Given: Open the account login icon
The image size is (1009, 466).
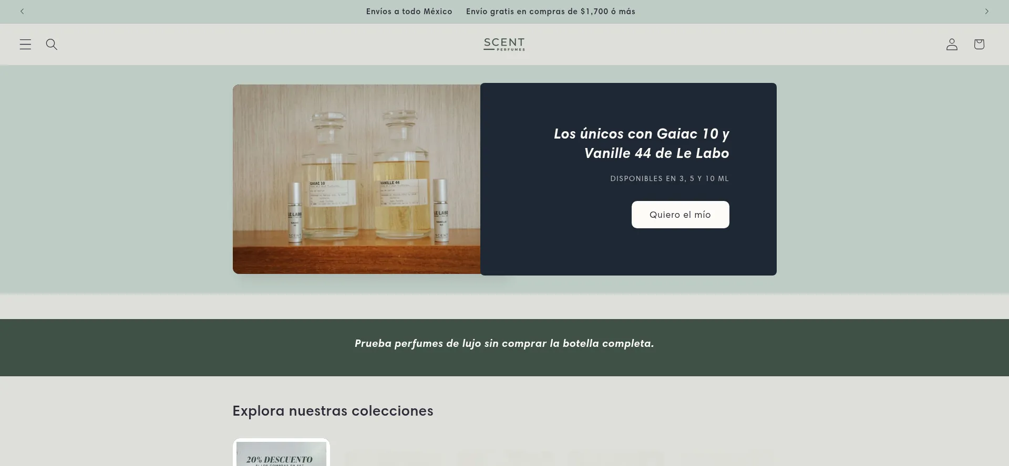Looking at the screenshot, I should (952, 45).
